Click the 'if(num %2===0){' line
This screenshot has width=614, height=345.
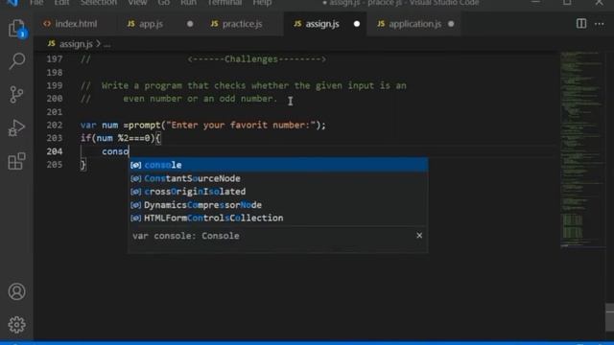click(121, 138)
